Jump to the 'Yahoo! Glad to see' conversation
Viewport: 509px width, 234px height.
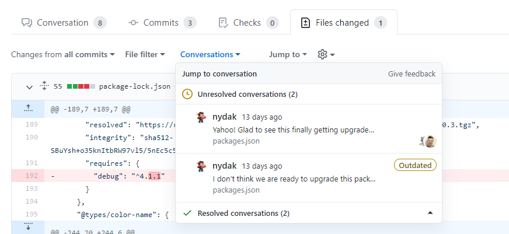293,130
